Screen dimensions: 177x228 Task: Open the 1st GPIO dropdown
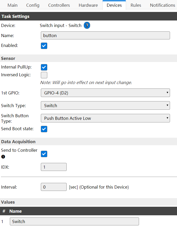point(105,93)
